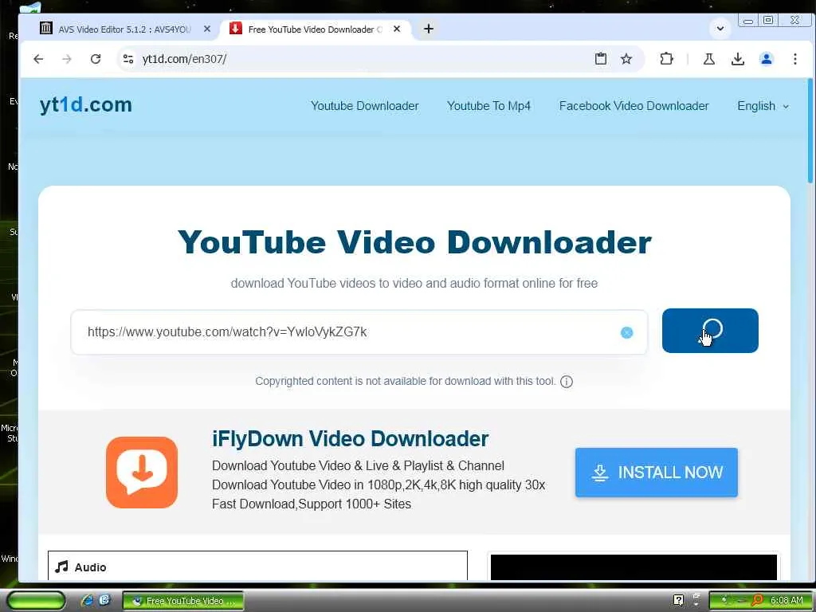Reload the yt1d.com page
The height and width of the screenshot is (612, 816).
[96, 59]
